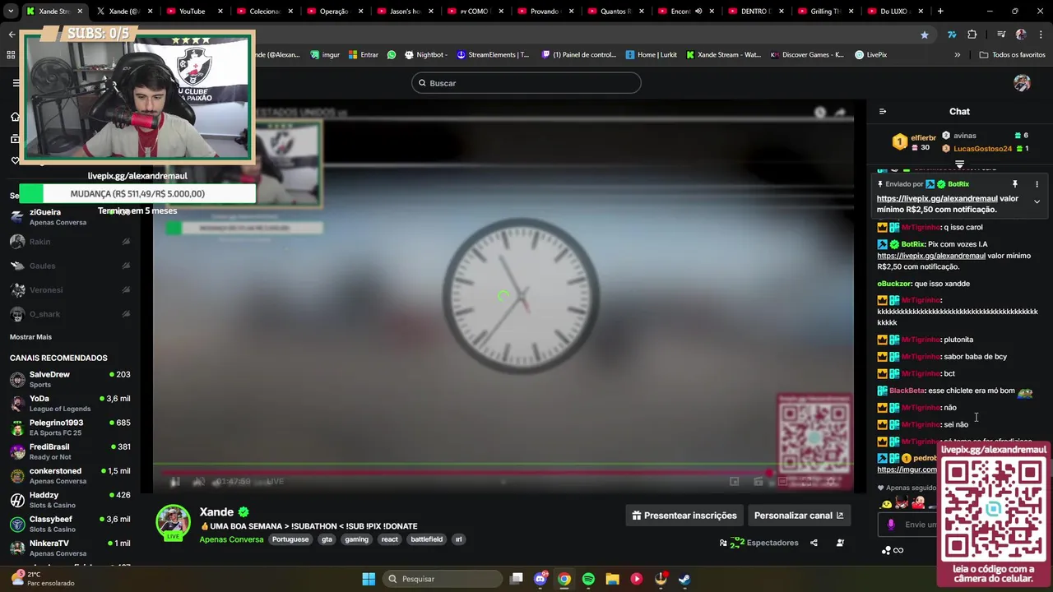Select the react tag
This screenshot has height=592, width=1053.
(x=390, y=539)
